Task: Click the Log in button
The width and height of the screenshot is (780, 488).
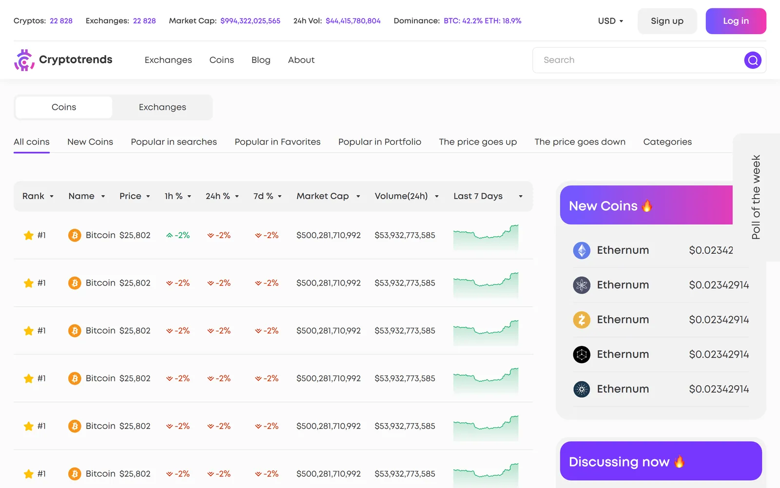Action: tap(736, 21)
